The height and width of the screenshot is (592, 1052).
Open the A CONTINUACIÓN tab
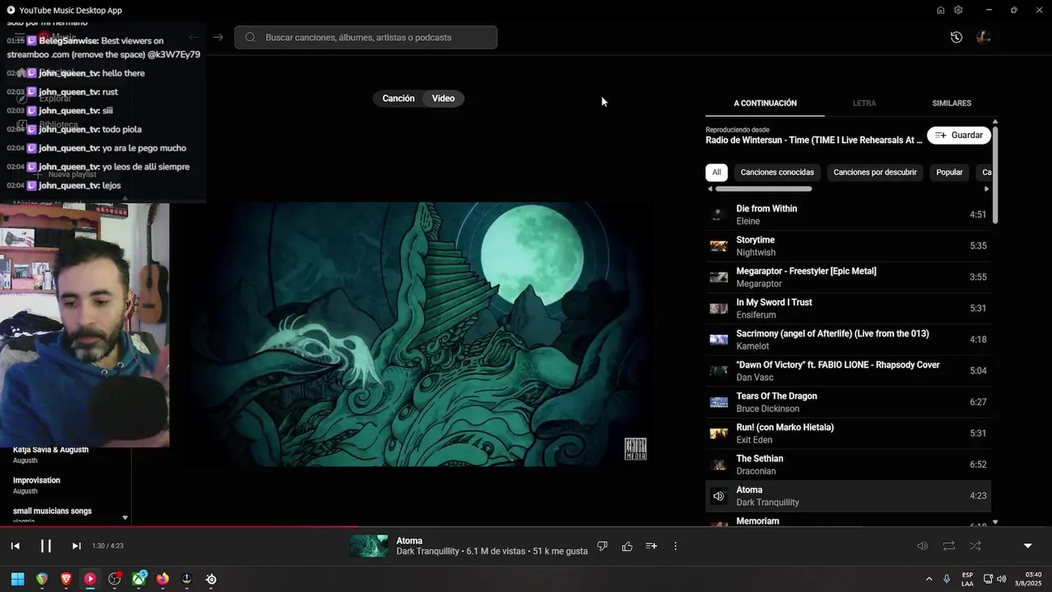[765, 103]
